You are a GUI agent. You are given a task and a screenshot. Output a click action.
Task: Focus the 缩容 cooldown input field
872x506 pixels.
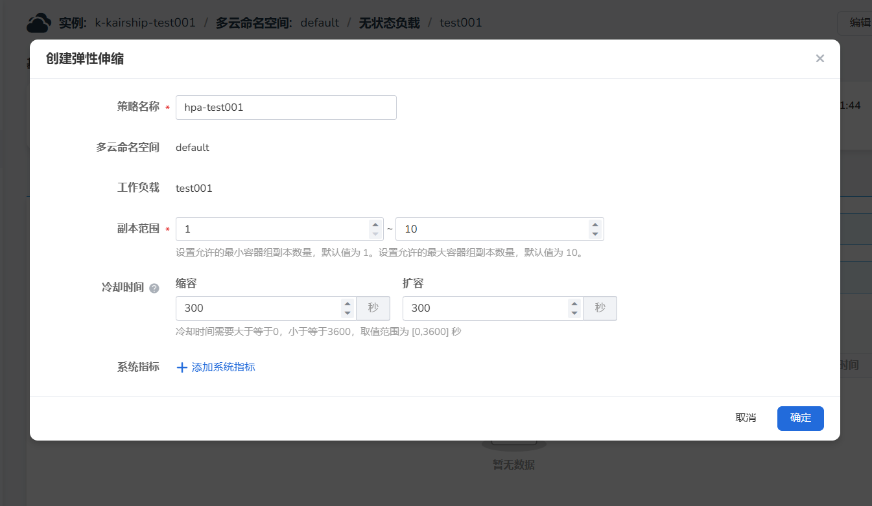coord(259,308)
